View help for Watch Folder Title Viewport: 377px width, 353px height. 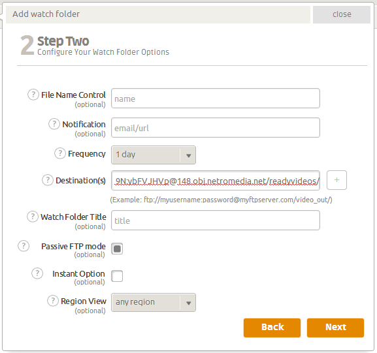(x=33, y=217)
